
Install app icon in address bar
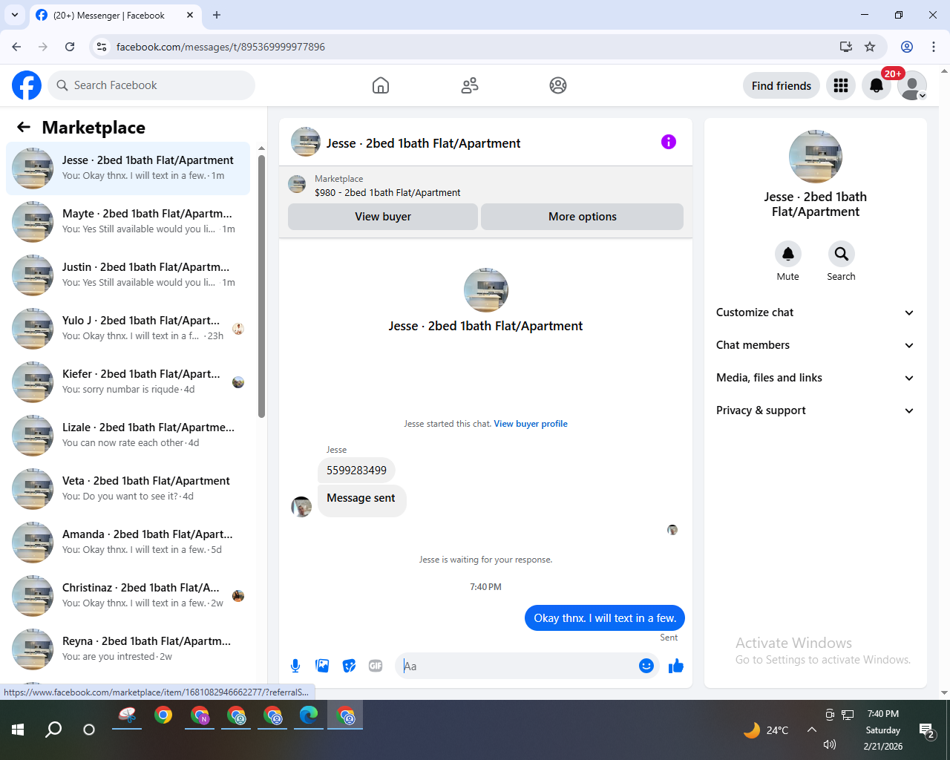pos(846,47)
